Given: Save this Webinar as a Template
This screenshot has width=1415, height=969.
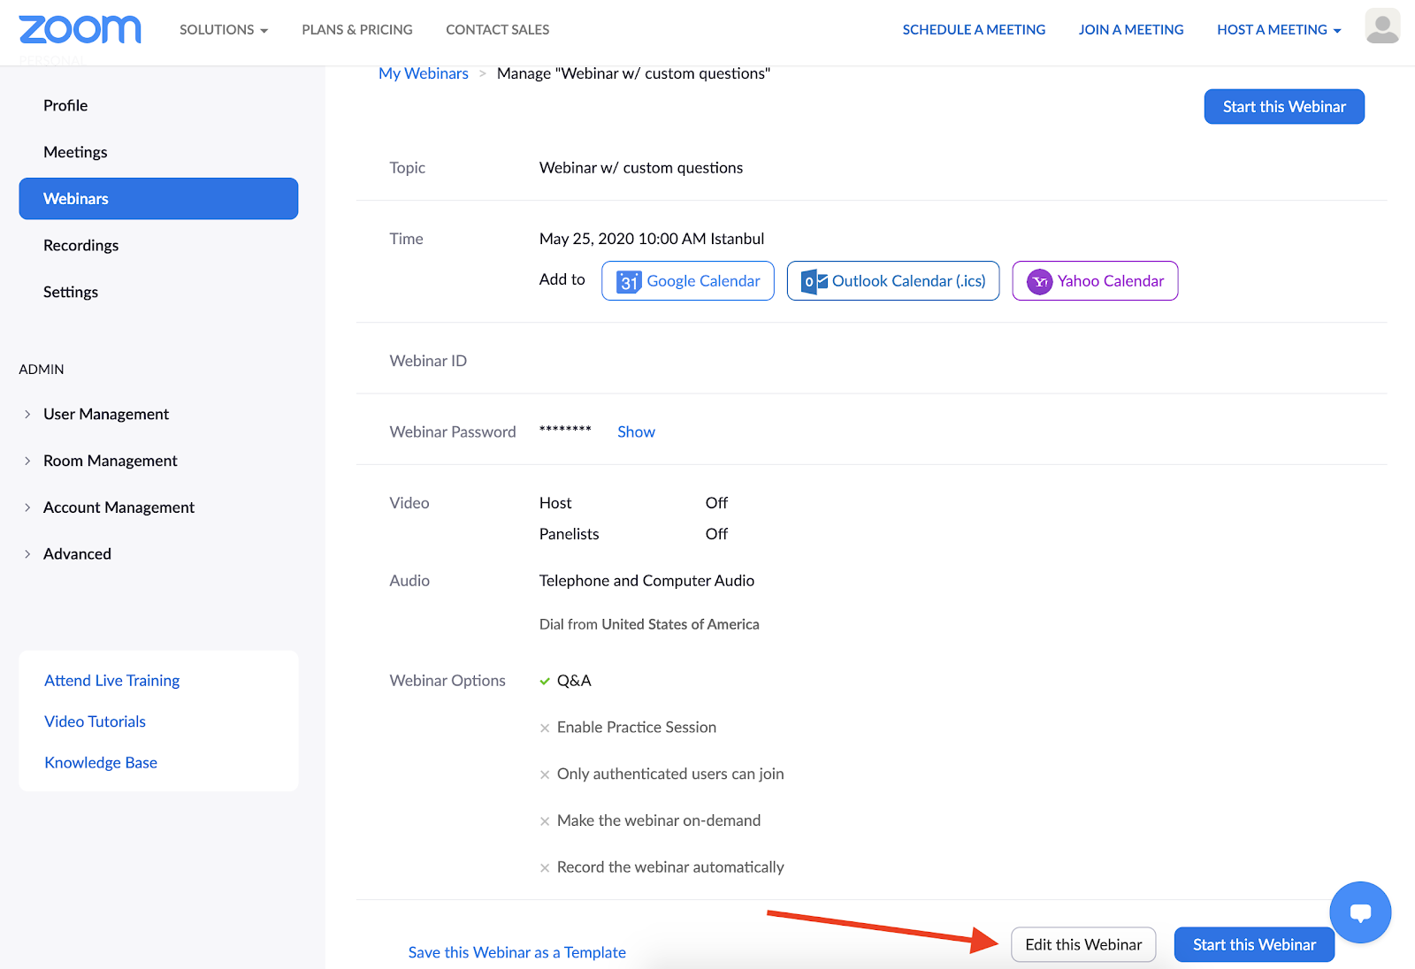Looking at the screenshot, I should pyautogui.click(x=516, y=952).
